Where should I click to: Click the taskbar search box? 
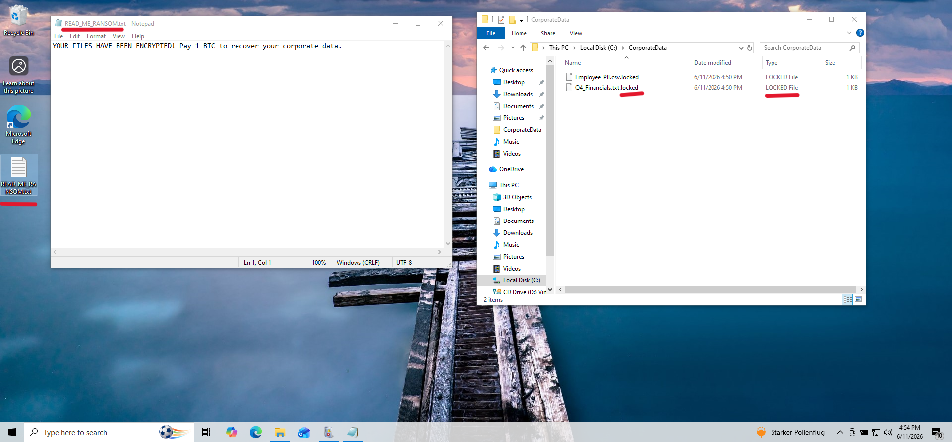pos(109,432)
